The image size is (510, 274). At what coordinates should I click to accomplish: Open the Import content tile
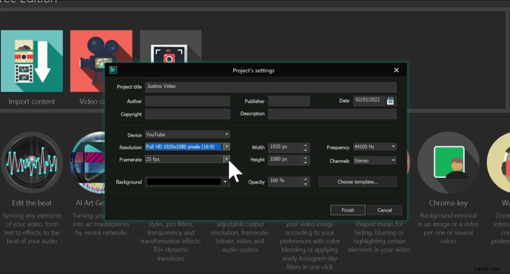coord(32,61)
